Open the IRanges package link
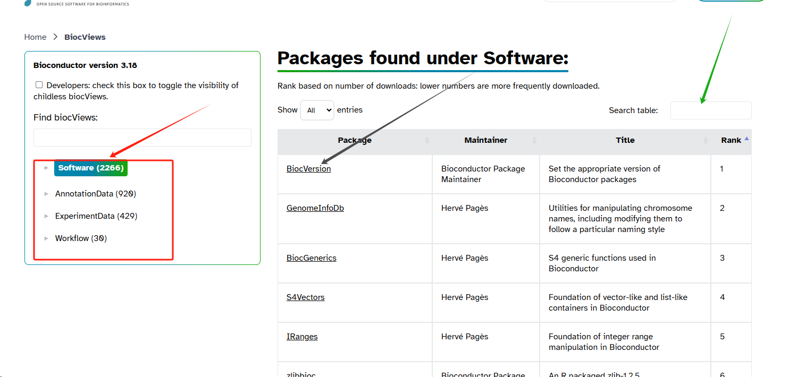This screenshot has height=377, width=789. 302,337
